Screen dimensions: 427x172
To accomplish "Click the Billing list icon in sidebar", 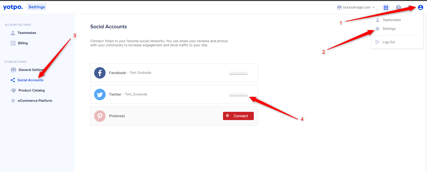I will click(x=13, y=43).
